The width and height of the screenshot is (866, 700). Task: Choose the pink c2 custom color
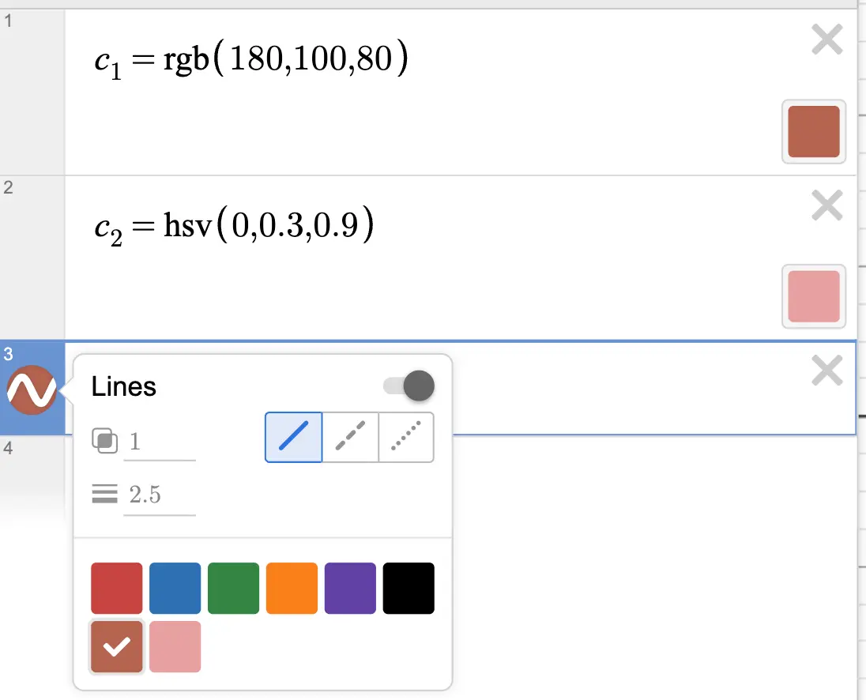coord(175,646)
